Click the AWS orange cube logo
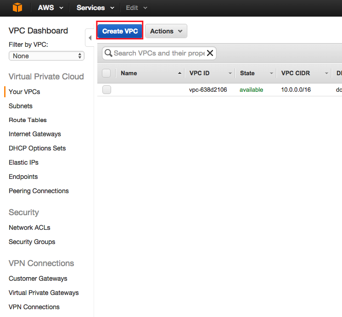 coord(17,7)
